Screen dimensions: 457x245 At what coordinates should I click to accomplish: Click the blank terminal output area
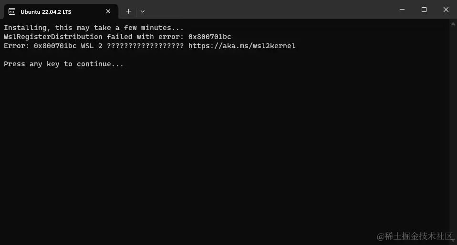(224, 146)
